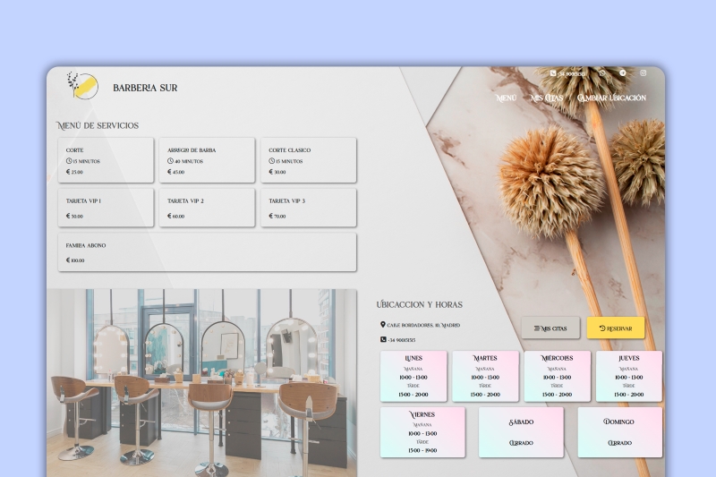The width and height of the screenshot is (716, 477).
Task: Click the Viernes schedule card
Action: (422, 432)
